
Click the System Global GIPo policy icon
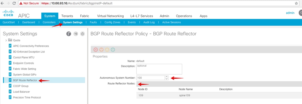pos(10,74)
